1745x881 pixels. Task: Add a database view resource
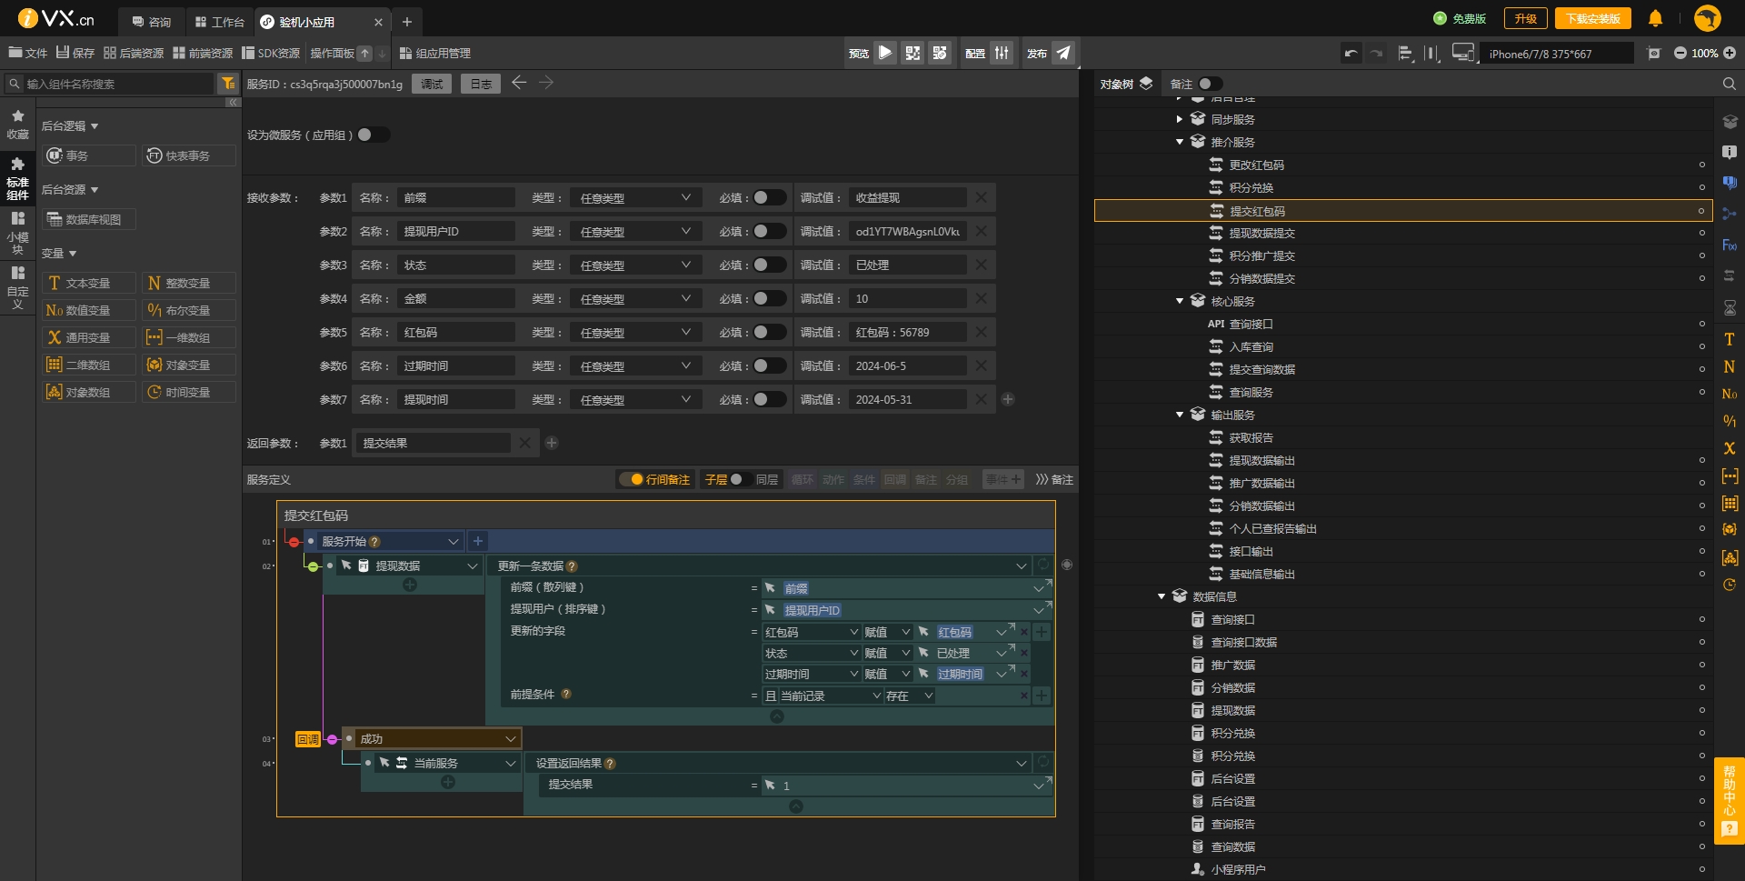[89, 219]
